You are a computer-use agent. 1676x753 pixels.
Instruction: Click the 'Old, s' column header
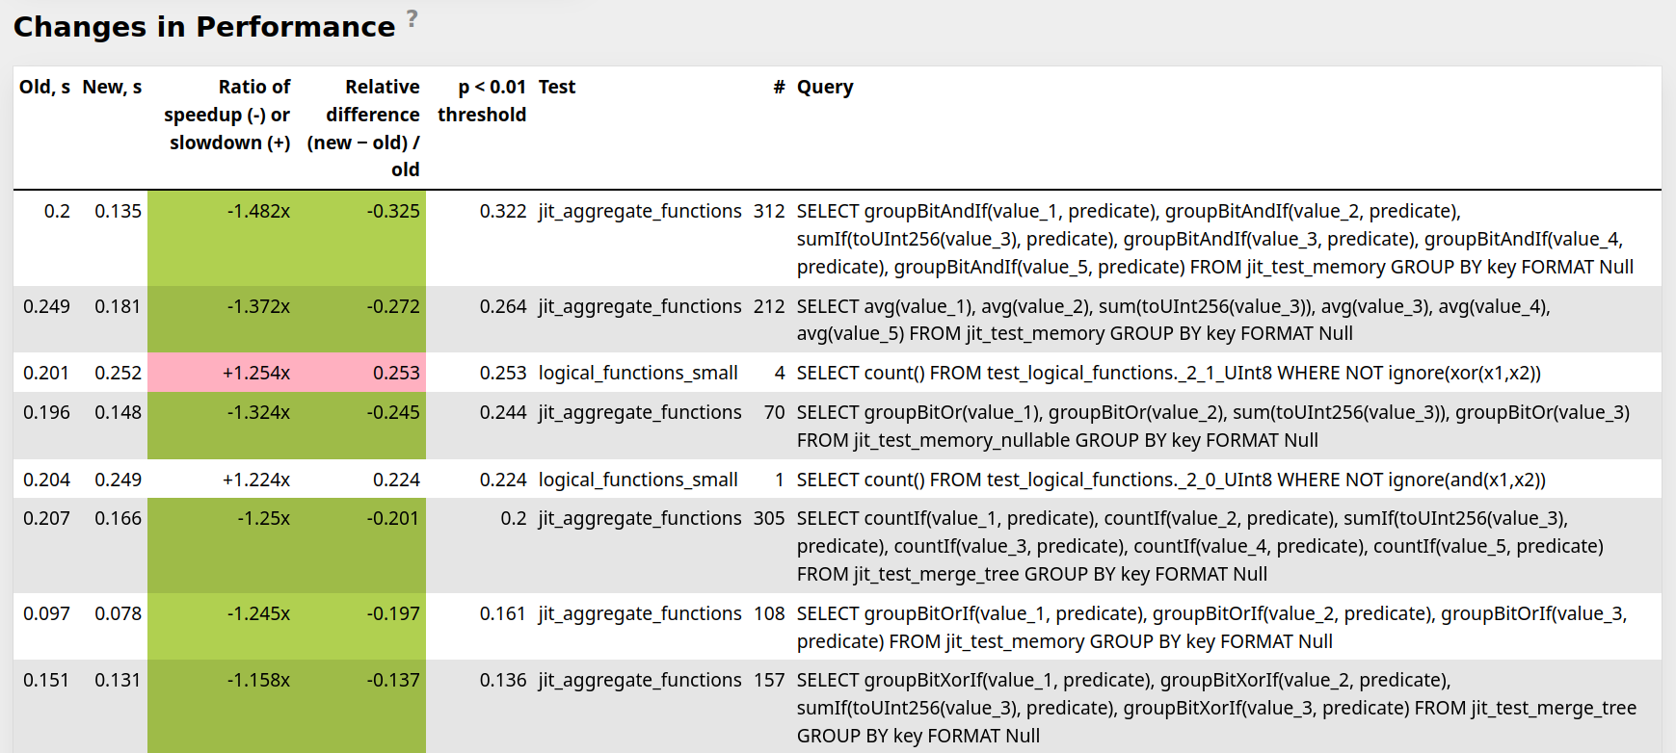44,87
